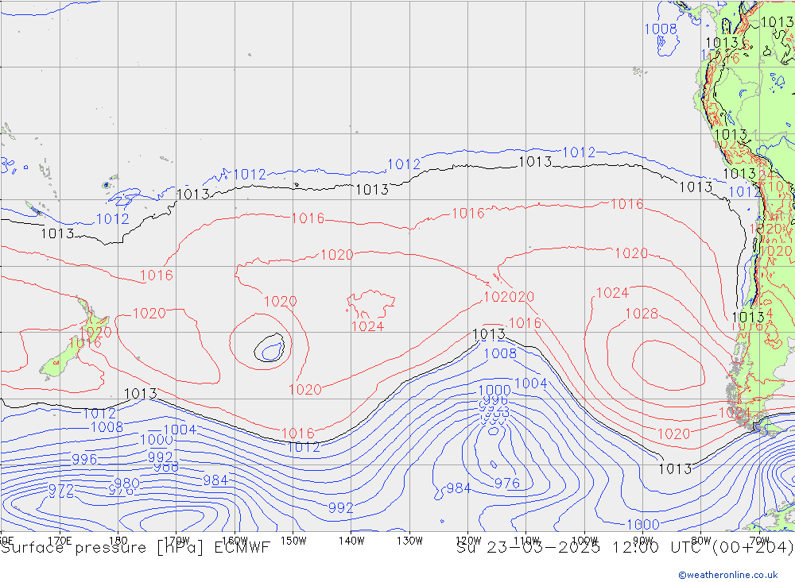Click the 80W longitude label
Image resolution: width=795 pixels, height=582 pixels.
[701, 541]
